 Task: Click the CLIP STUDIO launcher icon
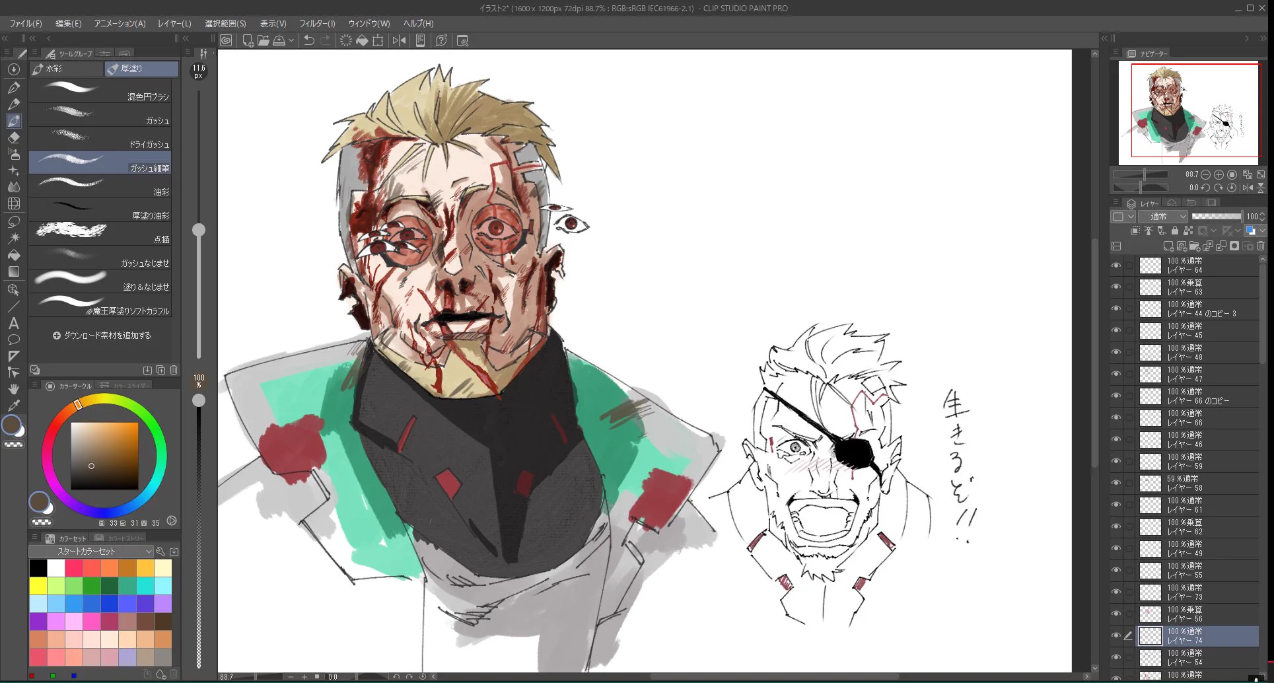[x=226, y=40]
